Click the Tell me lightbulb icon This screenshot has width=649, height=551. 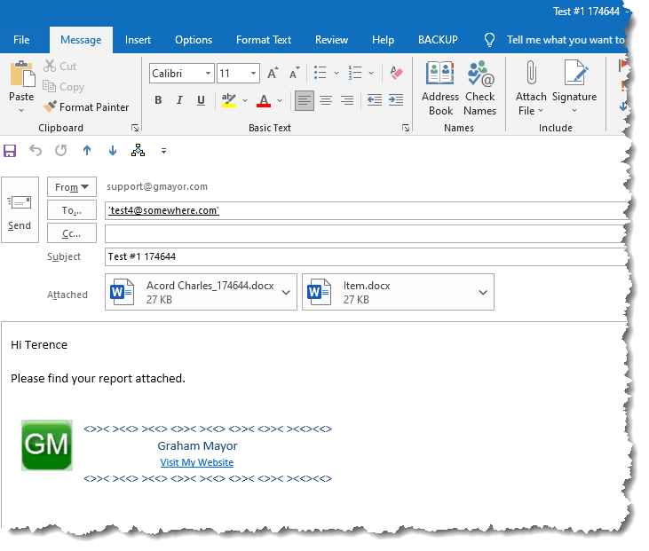pyautogui.click(x=490, y=40)
